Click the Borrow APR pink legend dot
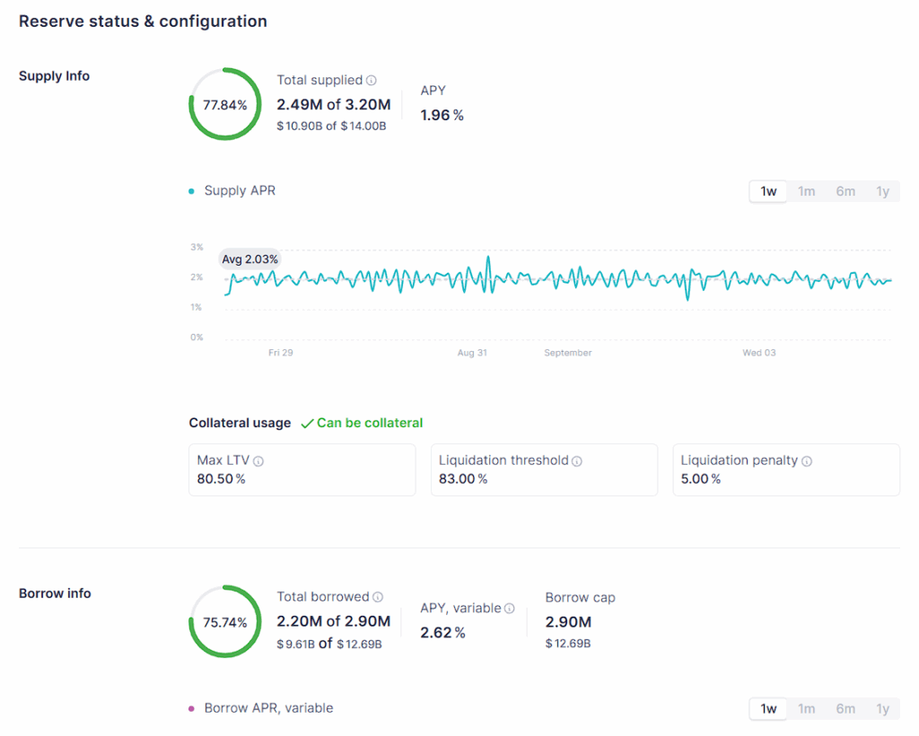This screenshot has width=919, height=736. 192,709
